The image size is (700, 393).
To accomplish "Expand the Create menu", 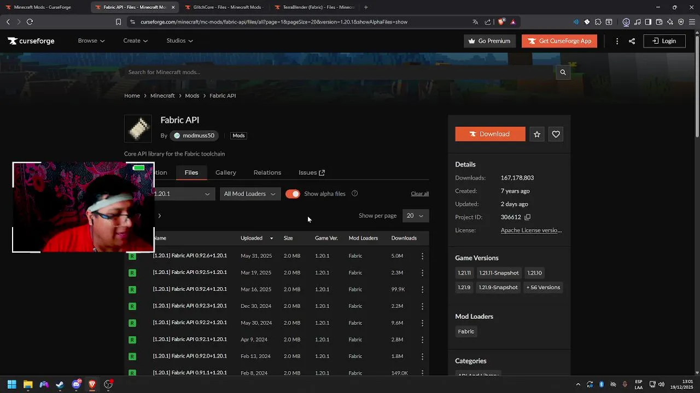I will (x=135, y=41).
